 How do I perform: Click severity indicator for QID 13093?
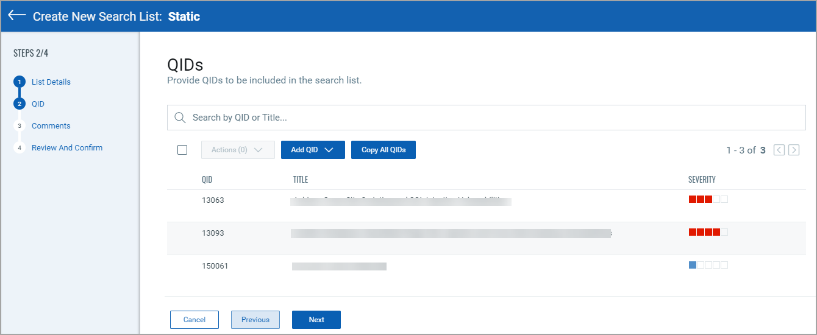[x=708, y=232]
